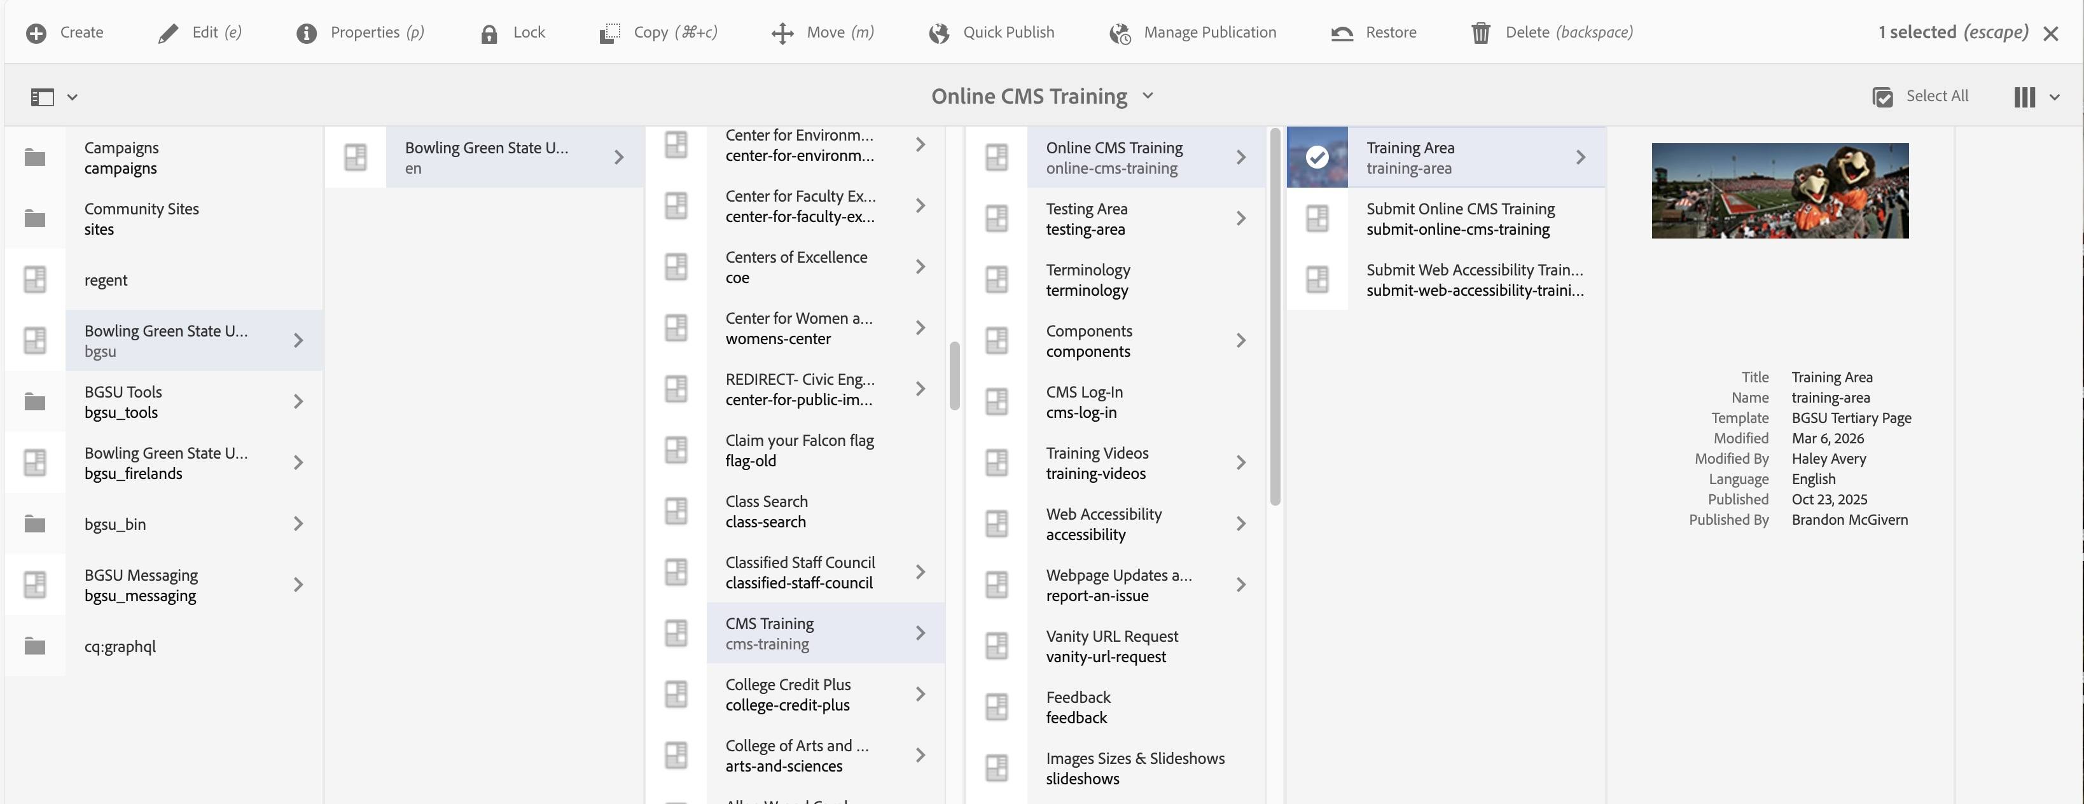This screenshot has width=2084, height=804.
Task: Open the Webpage Updates row
Action: pyautogui.click(x=1116, y=585)
